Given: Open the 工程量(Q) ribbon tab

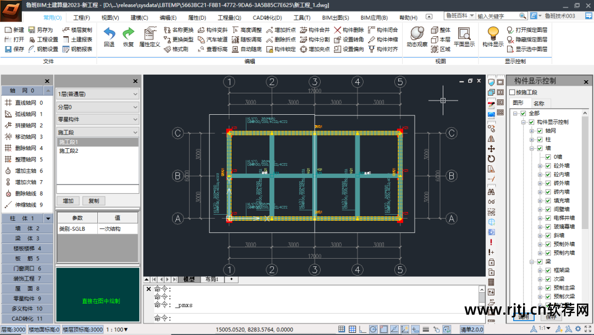Looking at the screenshot, I should pyautogui.click(x=229, y=18).
